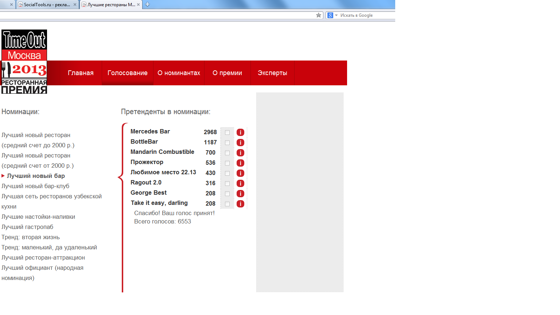Tick the checkbox for Take it easy, darling

pos(227,204)
